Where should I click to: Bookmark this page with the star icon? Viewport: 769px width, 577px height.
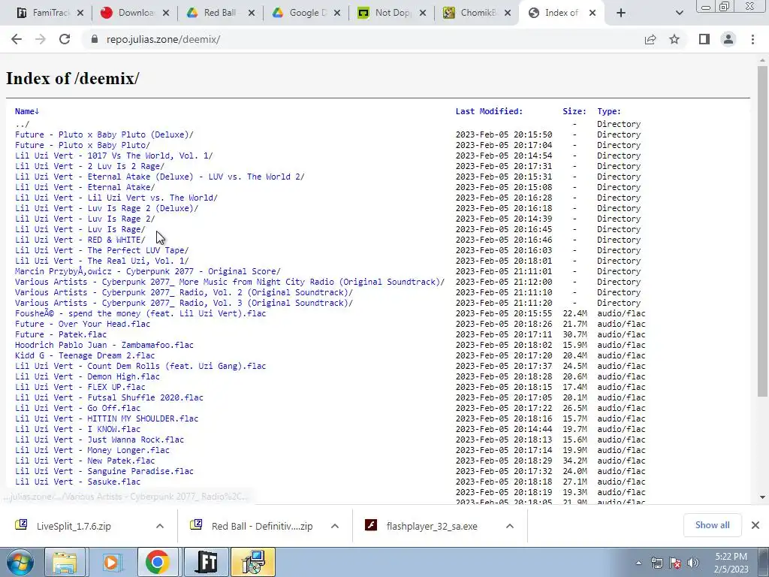[x=674, y=39]
